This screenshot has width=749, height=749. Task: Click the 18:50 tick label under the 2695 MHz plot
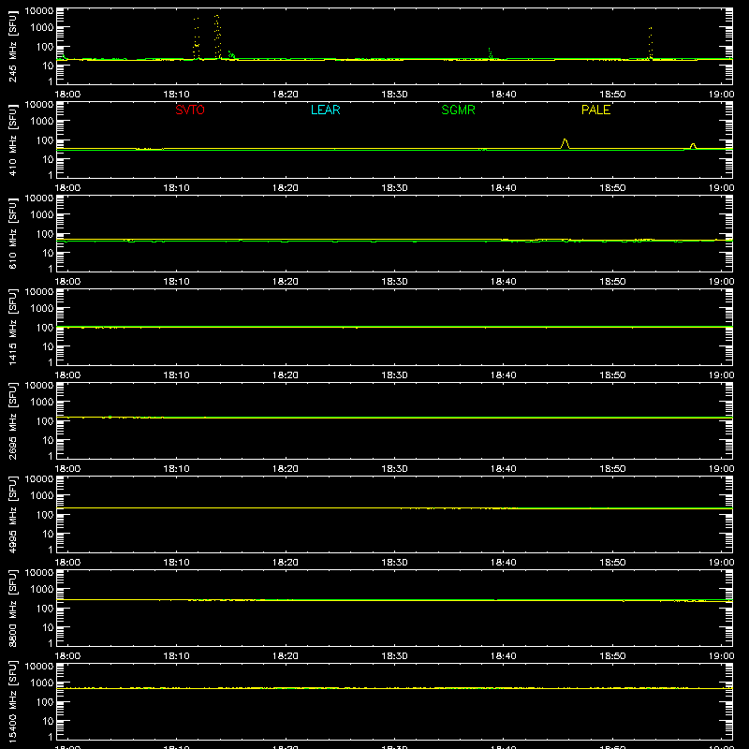coord(612,469)
